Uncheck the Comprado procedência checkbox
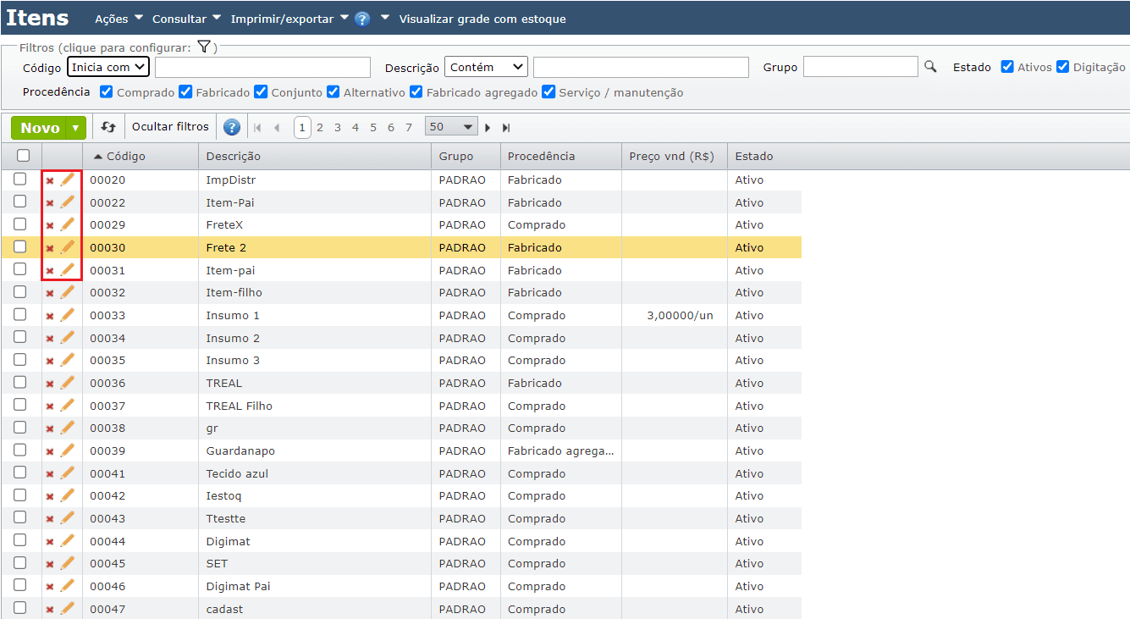Screen dimensions: 1130x619 [x=107, y=91]
